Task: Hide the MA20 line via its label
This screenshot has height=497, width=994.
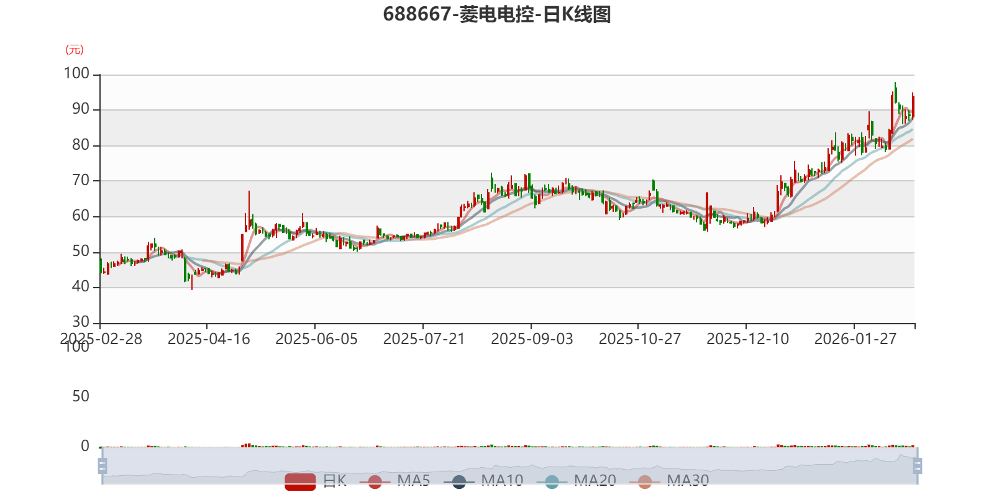Action: 595,481
